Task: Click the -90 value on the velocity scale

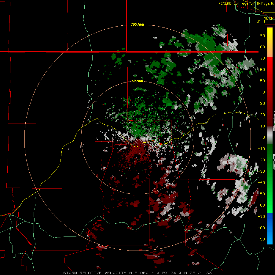Action: 261,239
